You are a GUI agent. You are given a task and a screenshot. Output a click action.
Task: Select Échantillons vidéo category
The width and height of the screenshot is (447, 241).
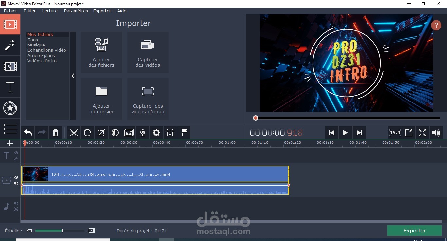pos(47,50)
